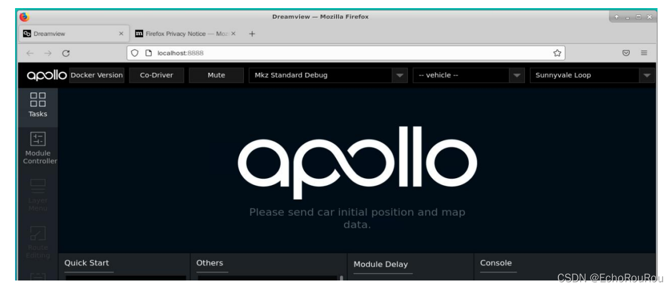Viewport: 672px width, 288px height.
Task: Minimize the Firefox window
Action: point(627,17)
